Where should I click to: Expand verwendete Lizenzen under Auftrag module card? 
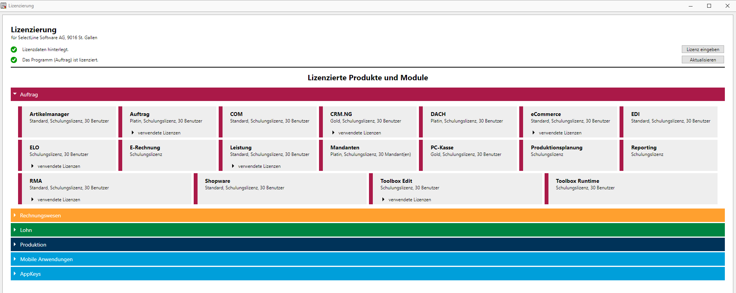(x=156, y=133)
